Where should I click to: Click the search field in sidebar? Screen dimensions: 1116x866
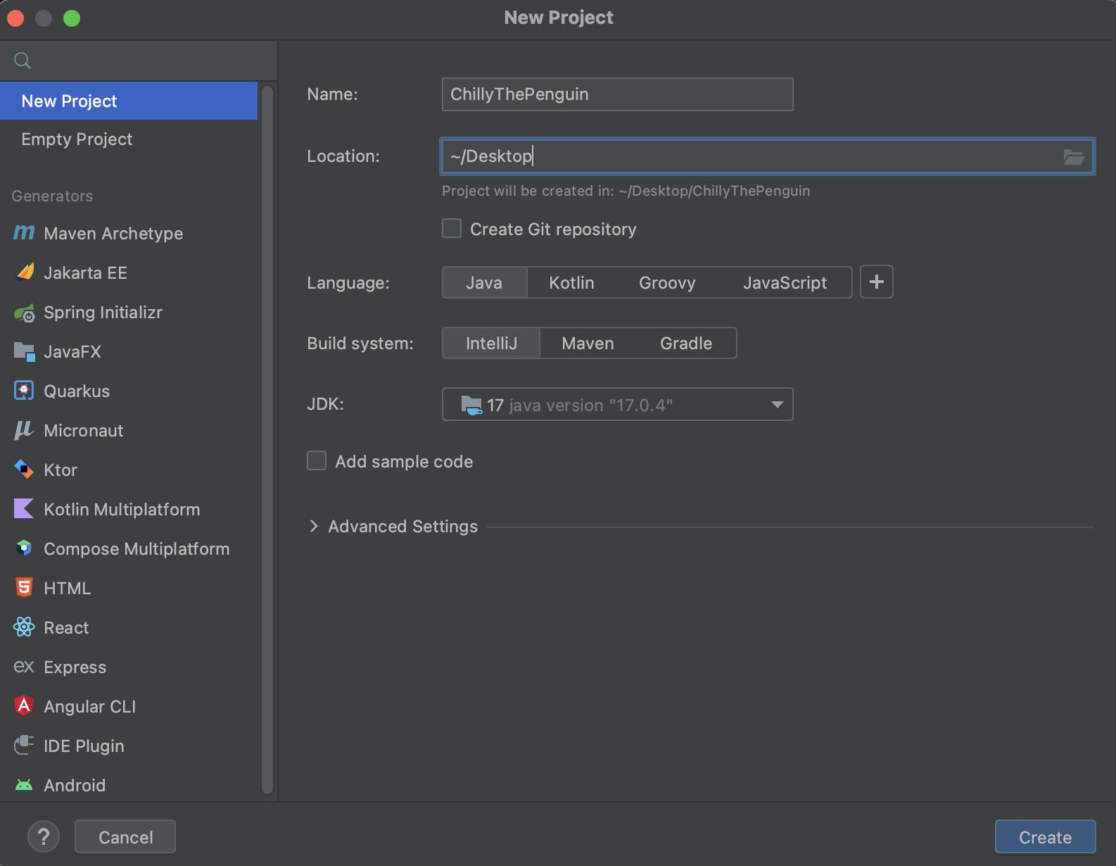tap(139, 61)
